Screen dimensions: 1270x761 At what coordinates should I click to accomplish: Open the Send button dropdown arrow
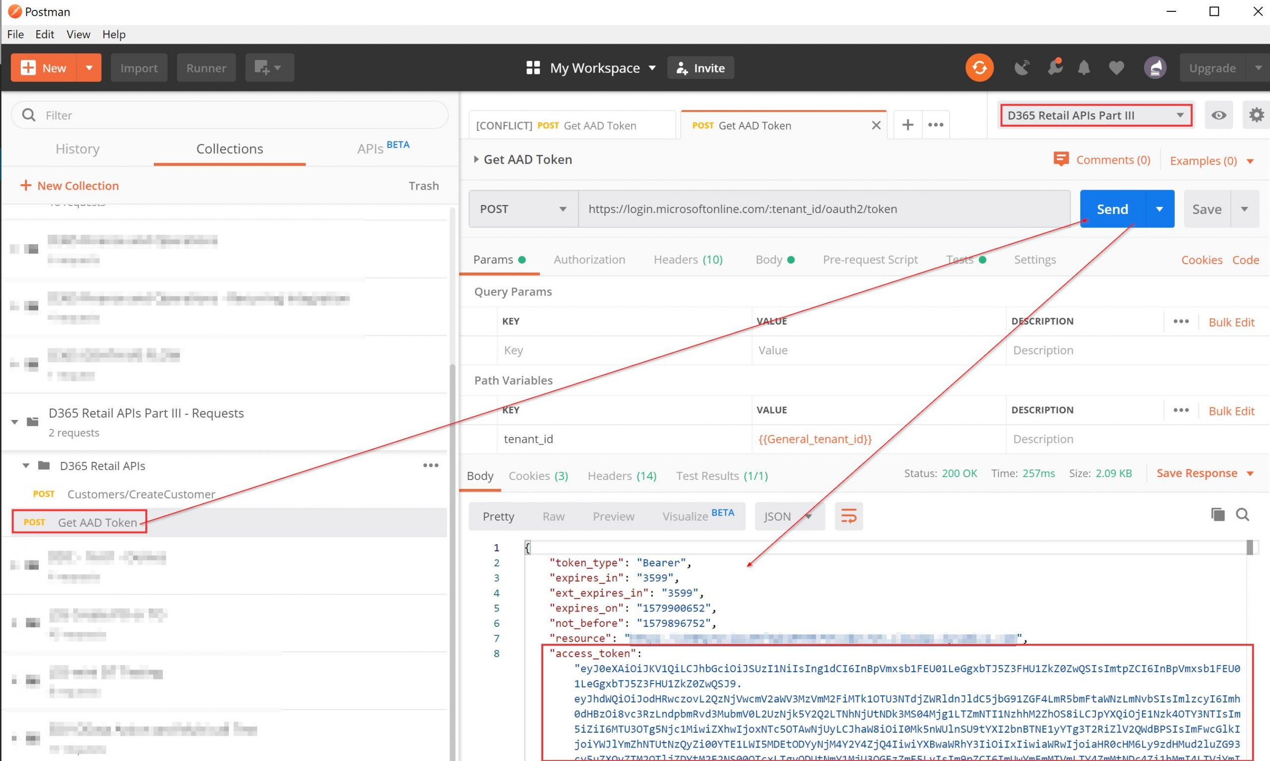pyautogui.click(x=1159, y=208)
